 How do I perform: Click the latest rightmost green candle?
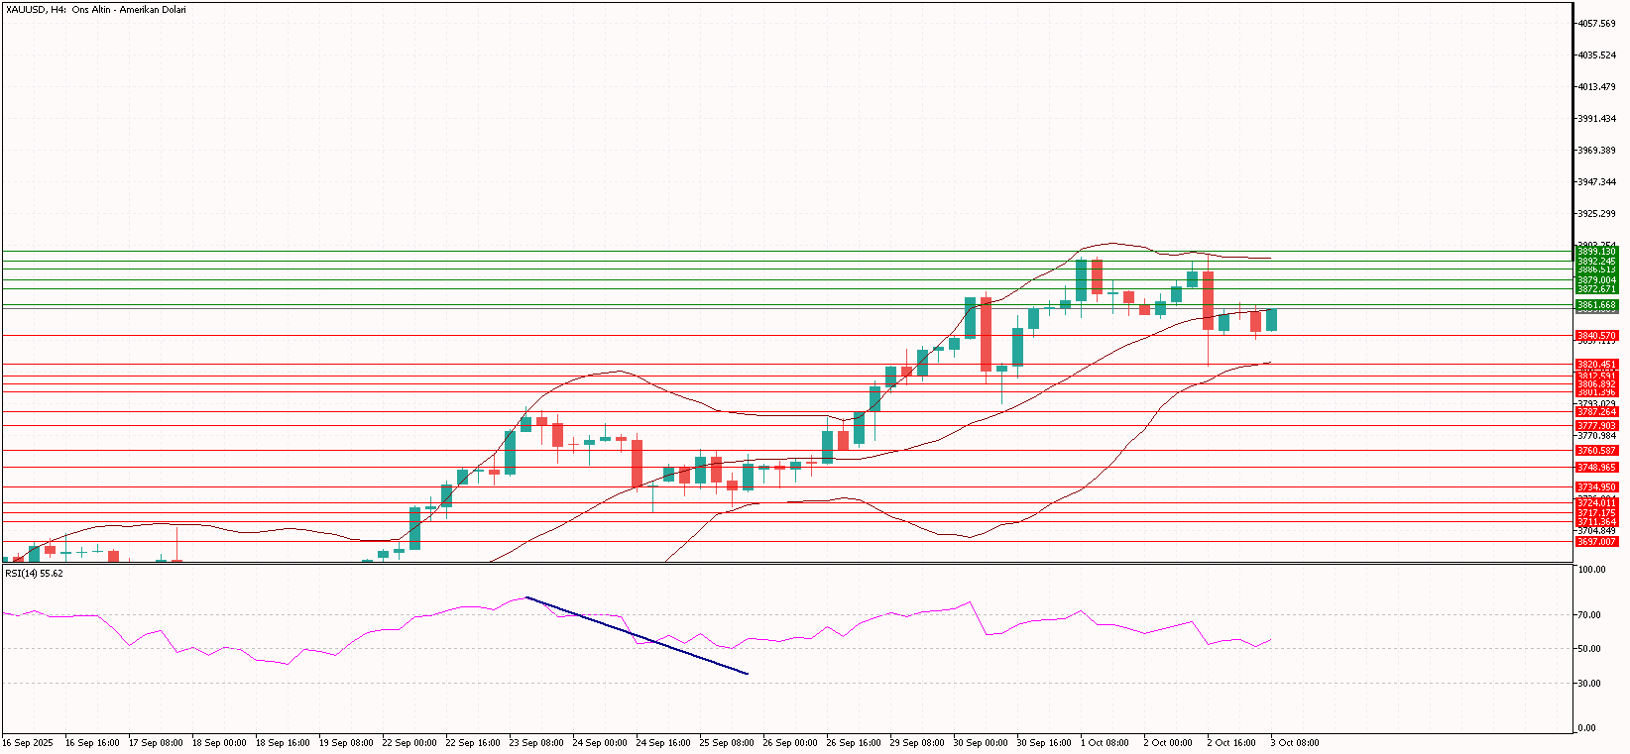coord(1271,320)
